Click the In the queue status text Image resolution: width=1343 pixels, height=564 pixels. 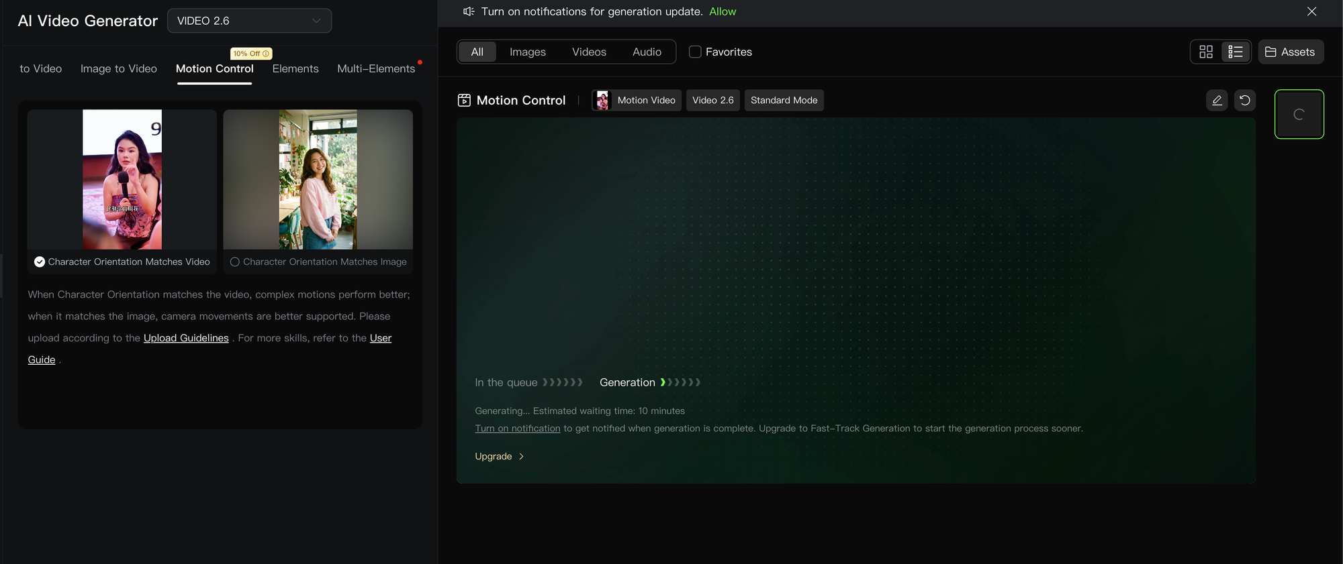[506, 382]
